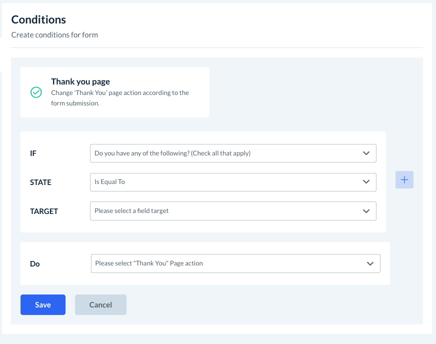
Task: Click the chevron arrow in the TARGET field
Action: point(366,211)
